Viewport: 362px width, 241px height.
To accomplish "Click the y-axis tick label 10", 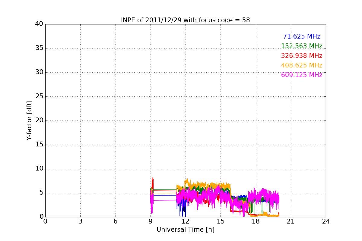I will pos(39,169).
